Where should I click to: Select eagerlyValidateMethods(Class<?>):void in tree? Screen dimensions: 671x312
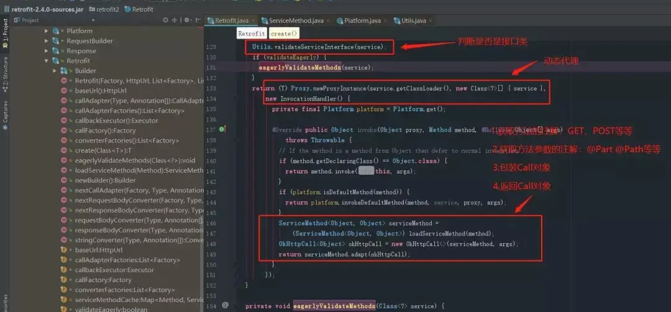pyautogui.click(x=135, y=160)
